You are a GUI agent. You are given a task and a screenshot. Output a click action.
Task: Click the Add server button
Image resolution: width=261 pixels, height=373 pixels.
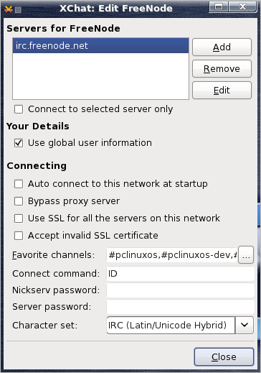pos(222,47)
